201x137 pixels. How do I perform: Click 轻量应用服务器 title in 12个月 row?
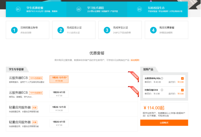20,107
